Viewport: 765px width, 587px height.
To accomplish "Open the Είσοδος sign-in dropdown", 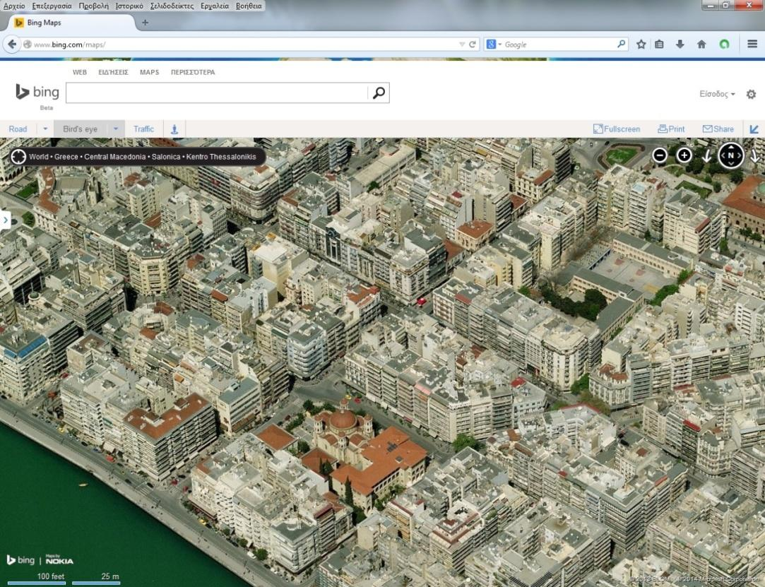I will (x=717, y=94).
